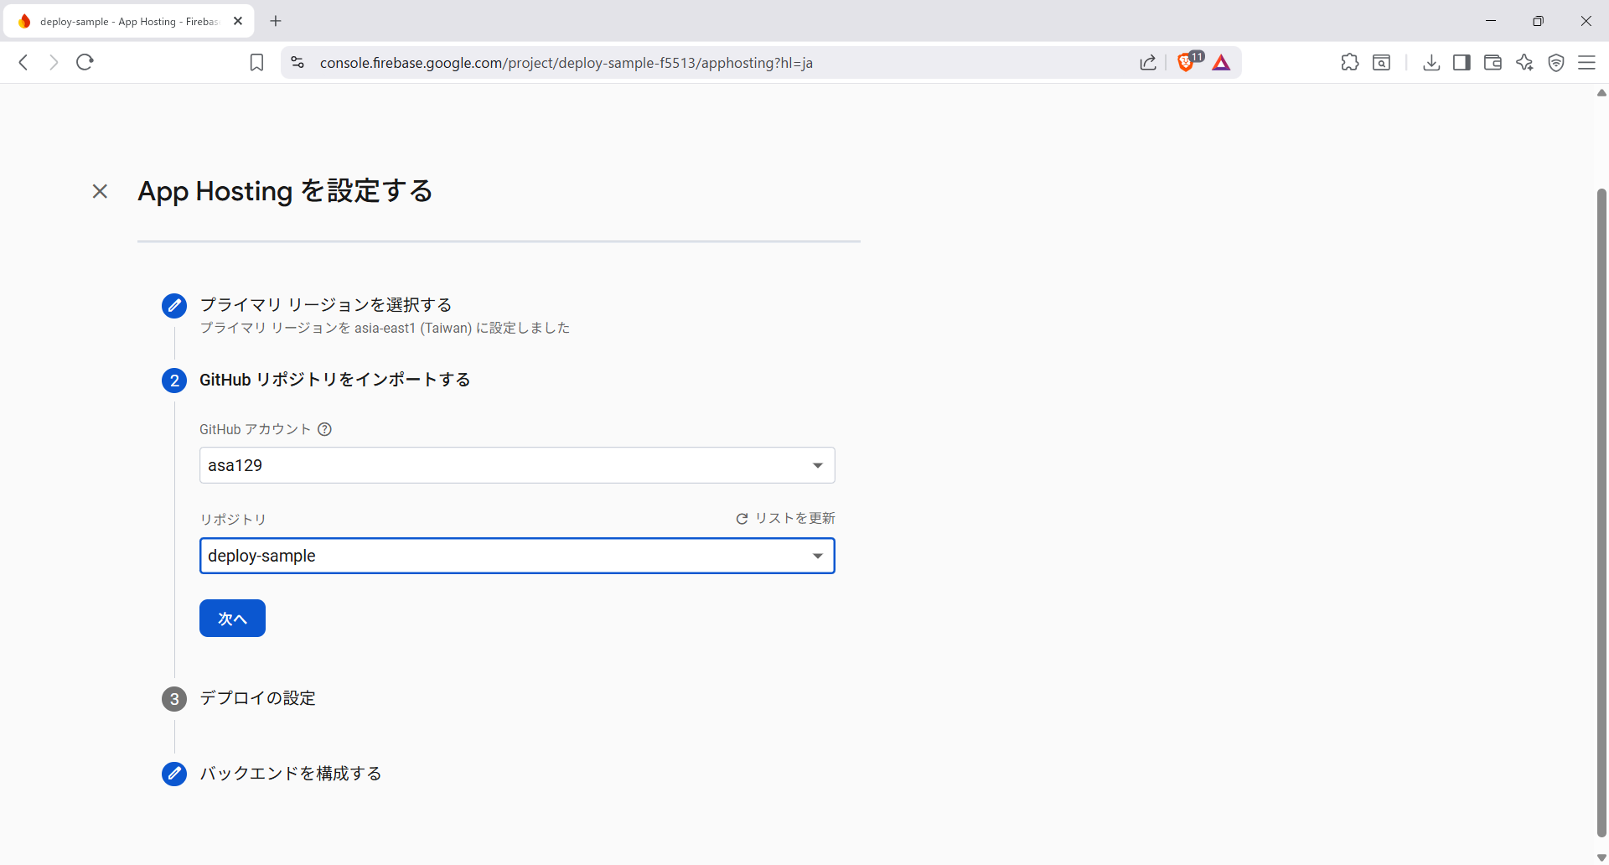Screen dimensions: 1609x865
Task: Open the Brave Wallet icon
Action: (1493, 63)
